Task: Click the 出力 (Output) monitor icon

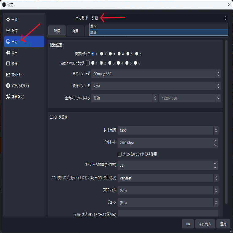Action: point(8,42)
